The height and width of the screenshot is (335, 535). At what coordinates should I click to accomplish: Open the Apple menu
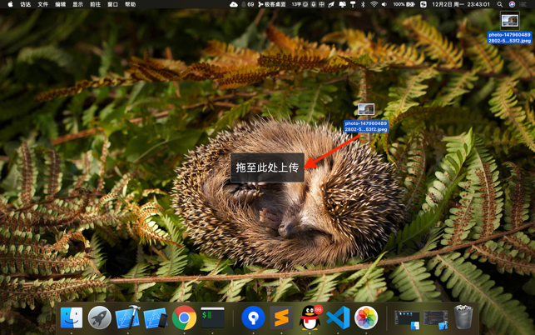10,4
